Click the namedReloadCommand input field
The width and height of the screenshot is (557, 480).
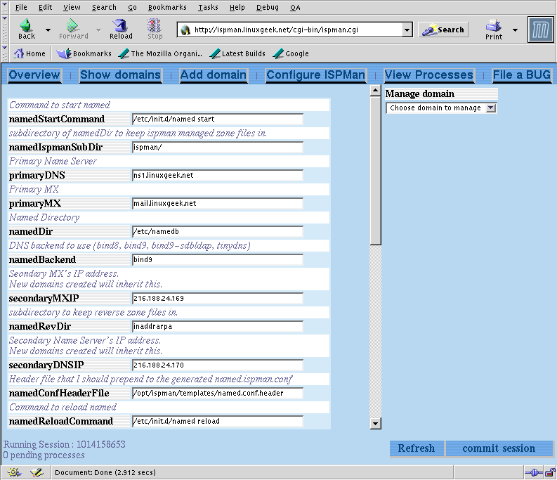click(218, 422)
